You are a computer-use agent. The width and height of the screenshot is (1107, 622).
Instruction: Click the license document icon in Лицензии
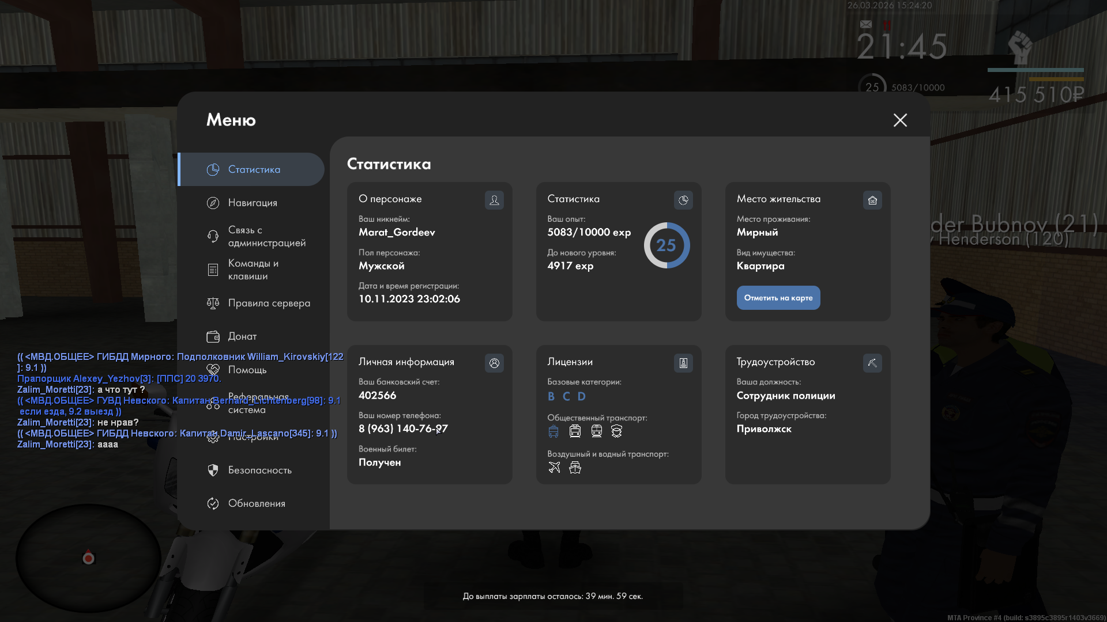click(683, 363)
